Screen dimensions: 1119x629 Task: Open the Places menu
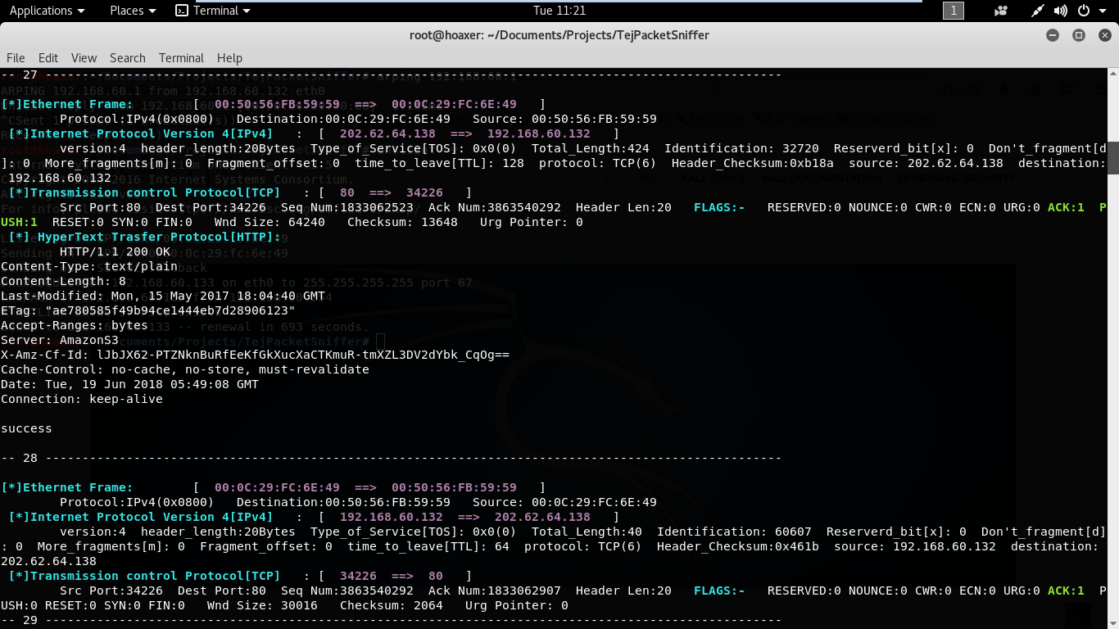coord(133,11)
